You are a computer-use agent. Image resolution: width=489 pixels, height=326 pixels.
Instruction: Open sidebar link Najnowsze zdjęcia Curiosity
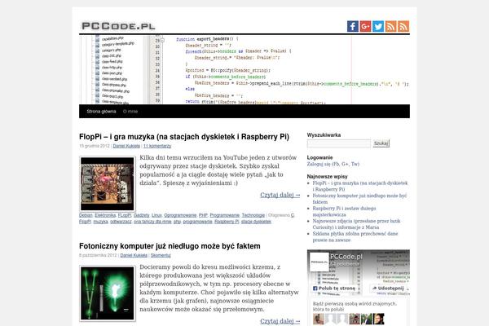(x=356, y=224)
